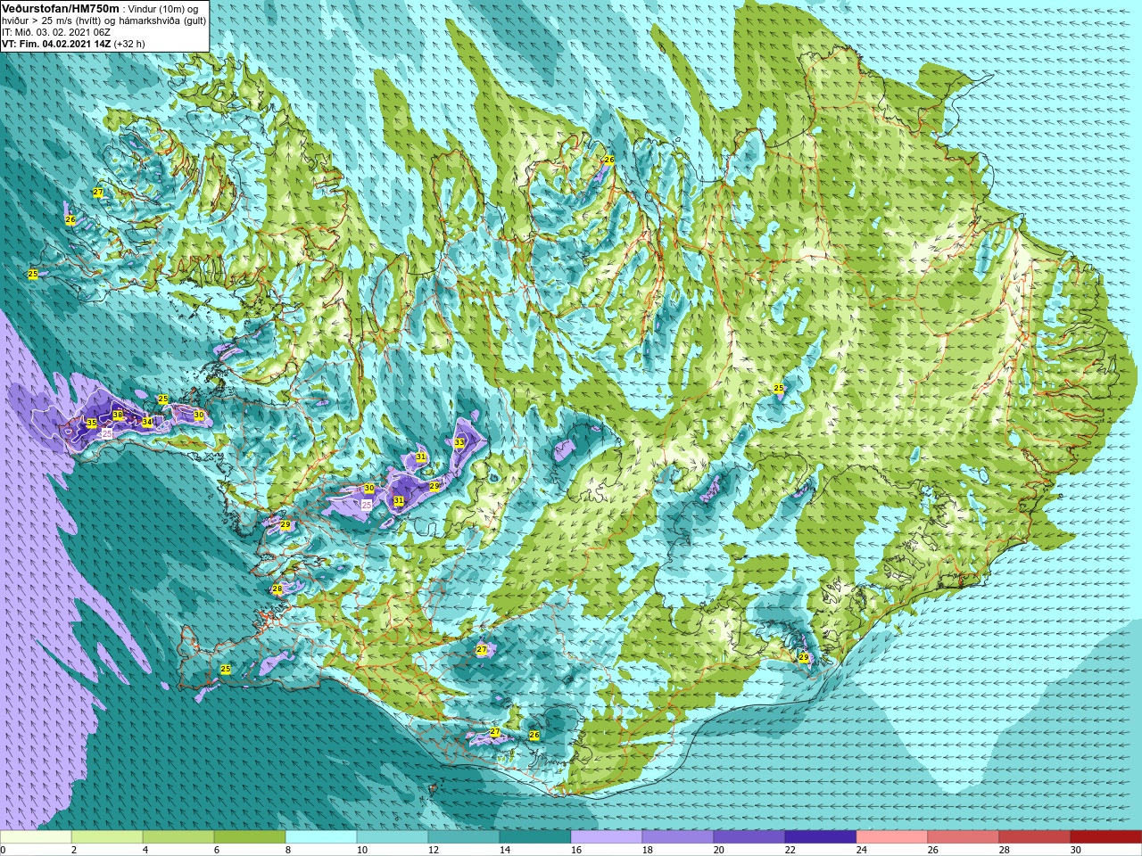Click the 'Veðurstofan/HM750m' title text
This screenshot has height=856, width=1142.
point(61,8)
